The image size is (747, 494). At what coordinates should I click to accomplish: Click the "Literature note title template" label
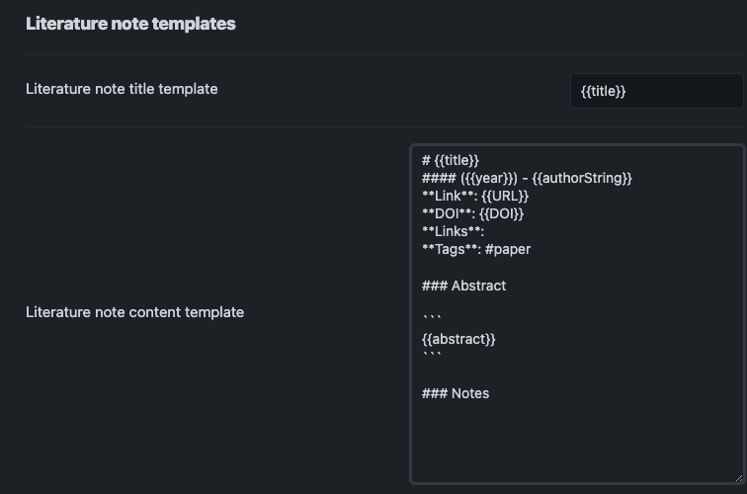point(122,89)
